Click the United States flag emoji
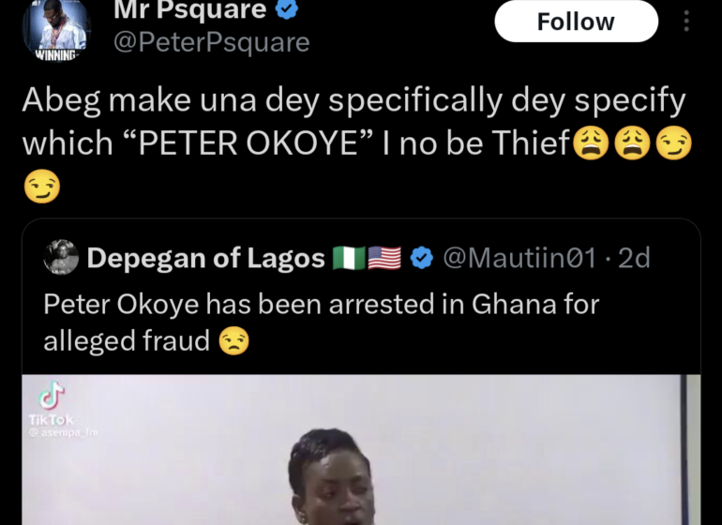This screenshot has width=722, height=525. 384,259
